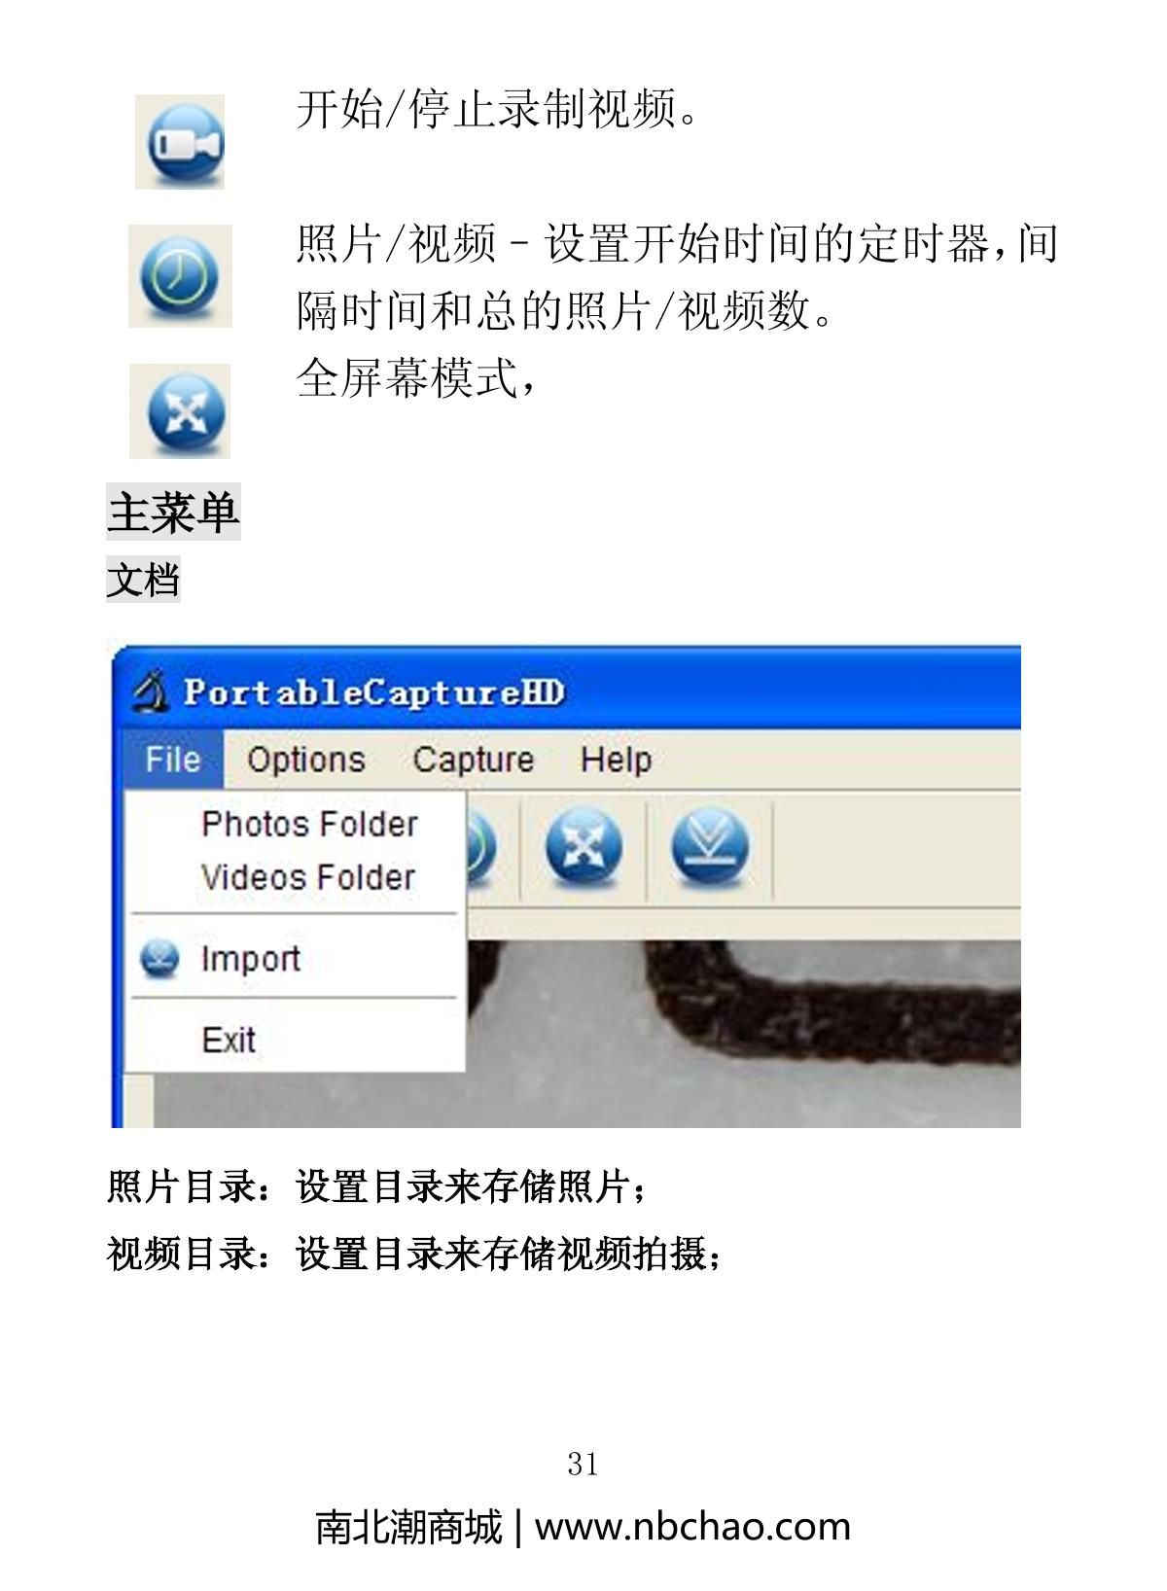Click the video record camera icon
Viewport: 1167px width, 1591px height.
[181, 142]
